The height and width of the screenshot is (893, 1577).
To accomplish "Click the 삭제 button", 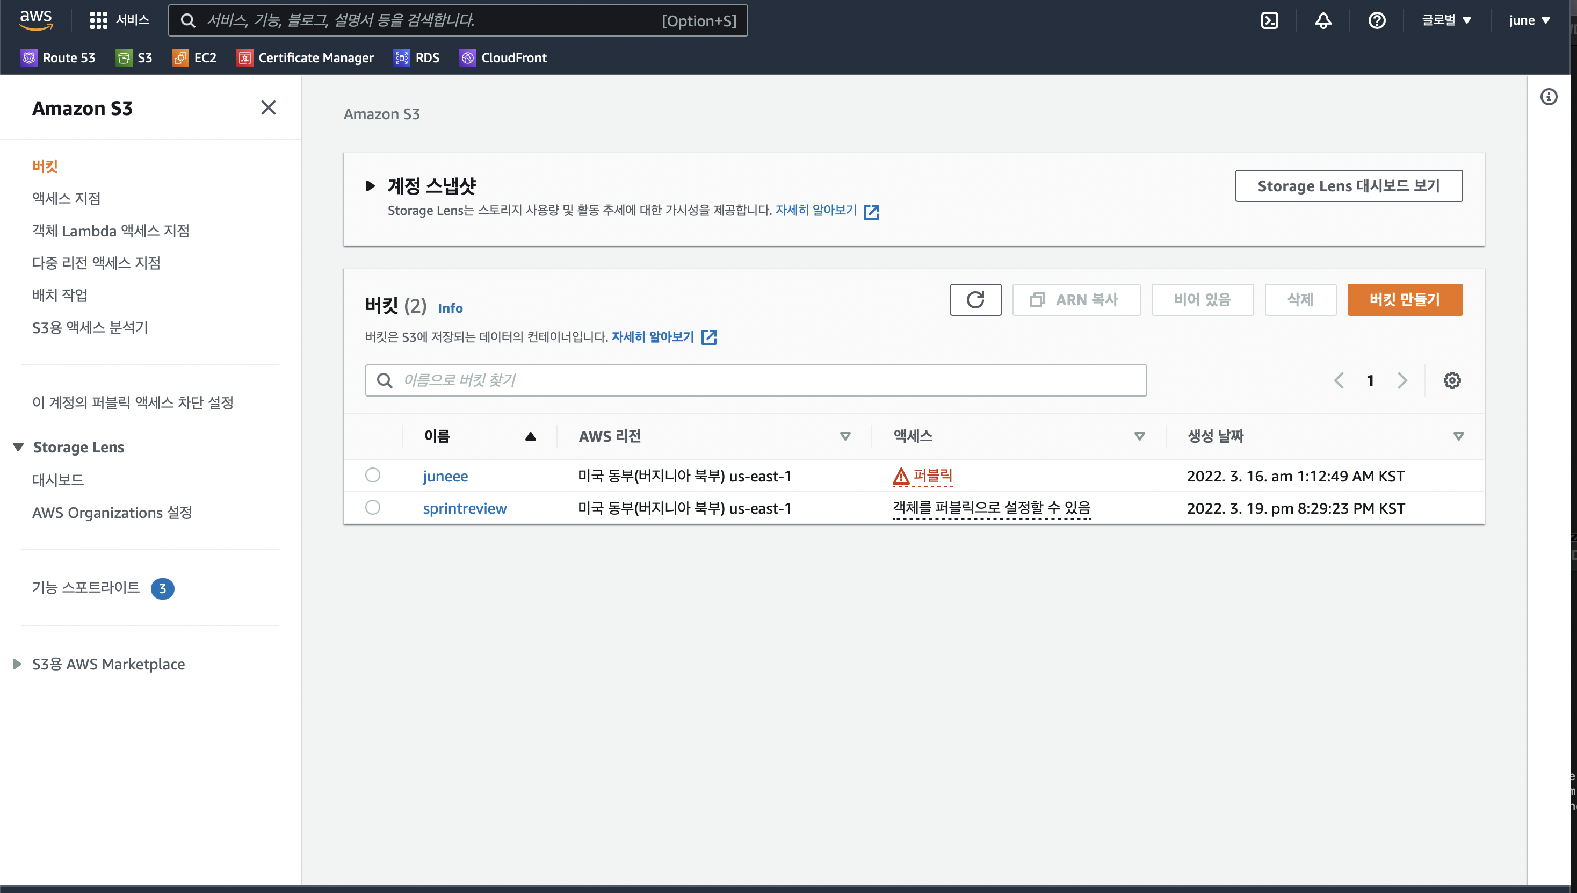I will [x=1300, y=299].
